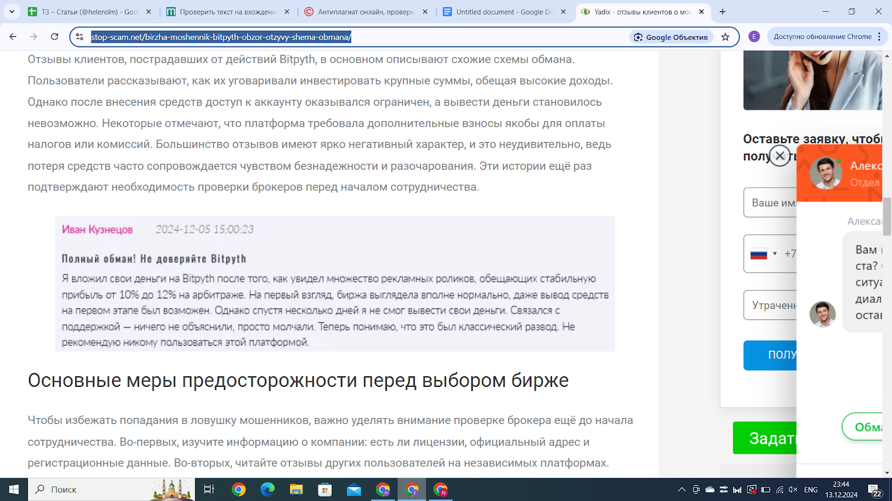The width and height of the screenshot is (892, 501).
Task: Switch to the Untitled document Google Docs tab
Action: click(x=504, y=12)
